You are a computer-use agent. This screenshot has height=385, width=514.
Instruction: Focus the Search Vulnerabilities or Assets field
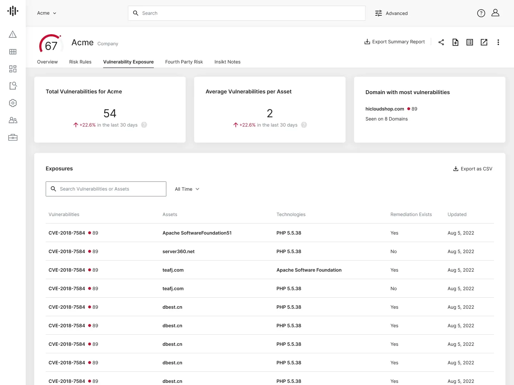click(x=106, y=189)
